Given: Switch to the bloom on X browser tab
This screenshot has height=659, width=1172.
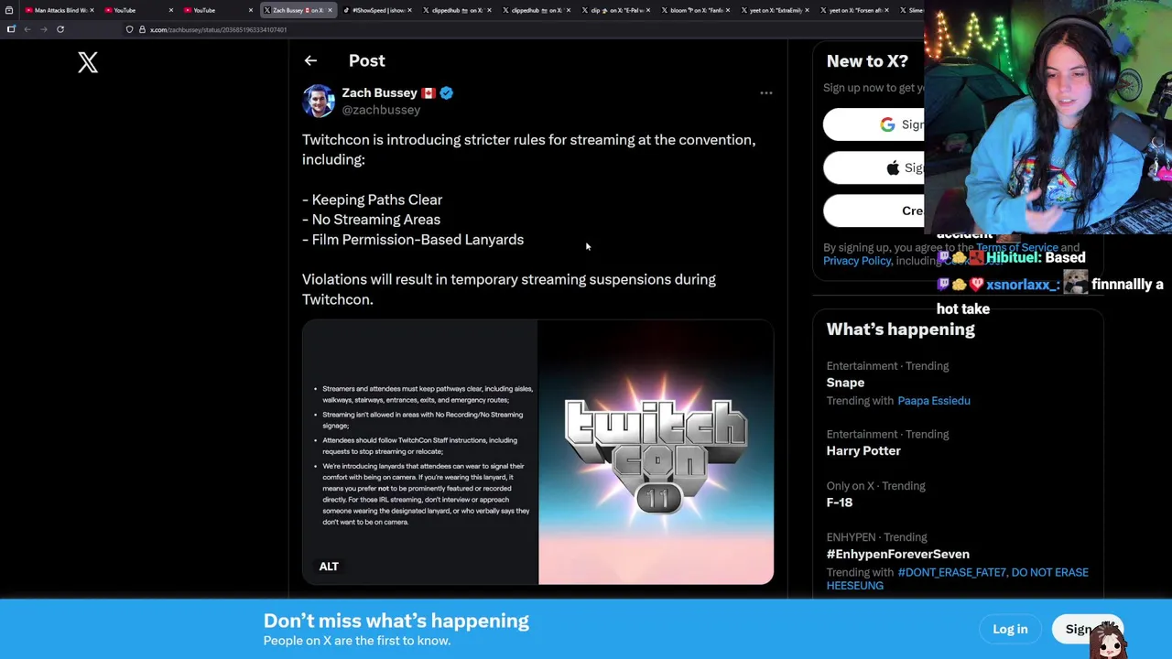Looking at the screenshot, I should (696, 10).
